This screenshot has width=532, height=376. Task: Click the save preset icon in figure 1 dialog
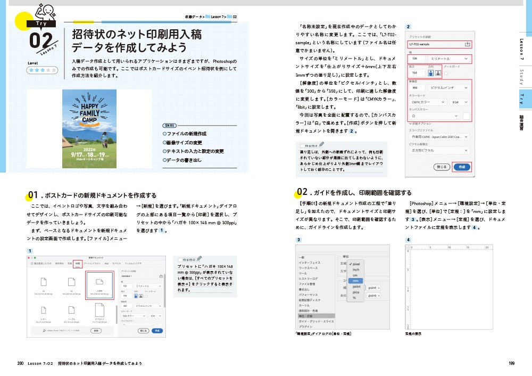161,276
